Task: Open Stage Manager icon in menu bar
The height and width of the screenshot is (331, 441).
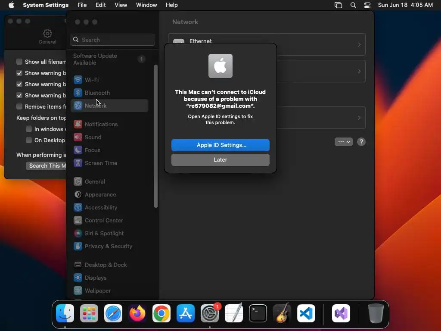Action: coord(339,5)
